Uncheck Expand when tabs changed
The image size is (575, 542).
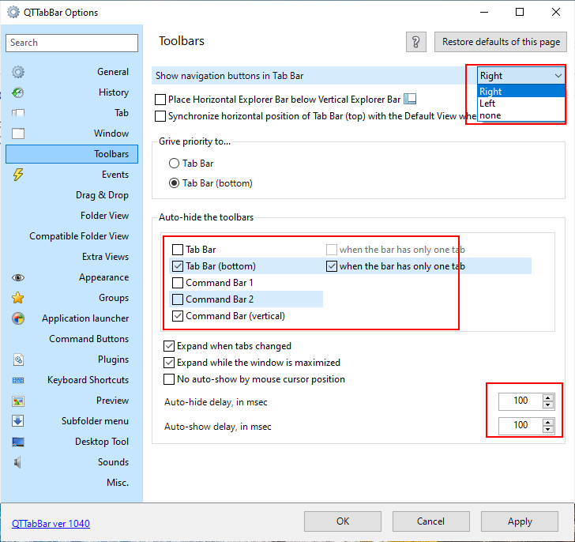pyautogui.click(x=169, y=346)
